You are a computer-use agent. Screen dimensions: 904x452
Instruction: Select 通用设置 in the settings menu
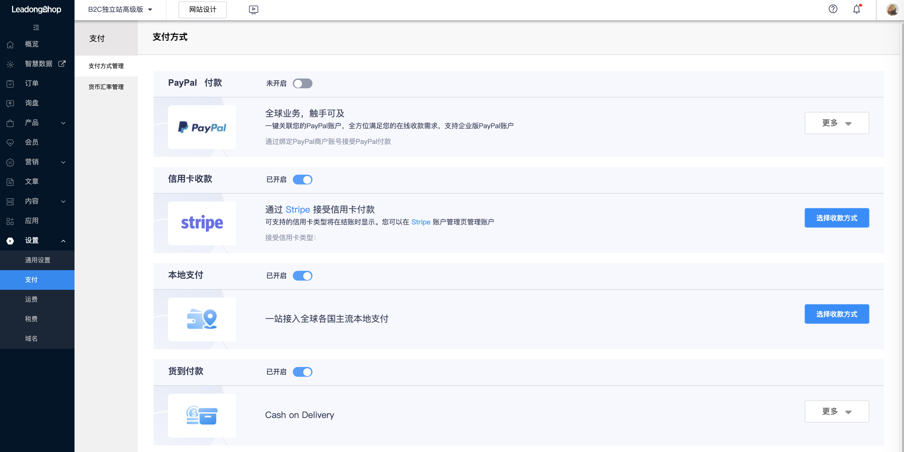point(37,260)
